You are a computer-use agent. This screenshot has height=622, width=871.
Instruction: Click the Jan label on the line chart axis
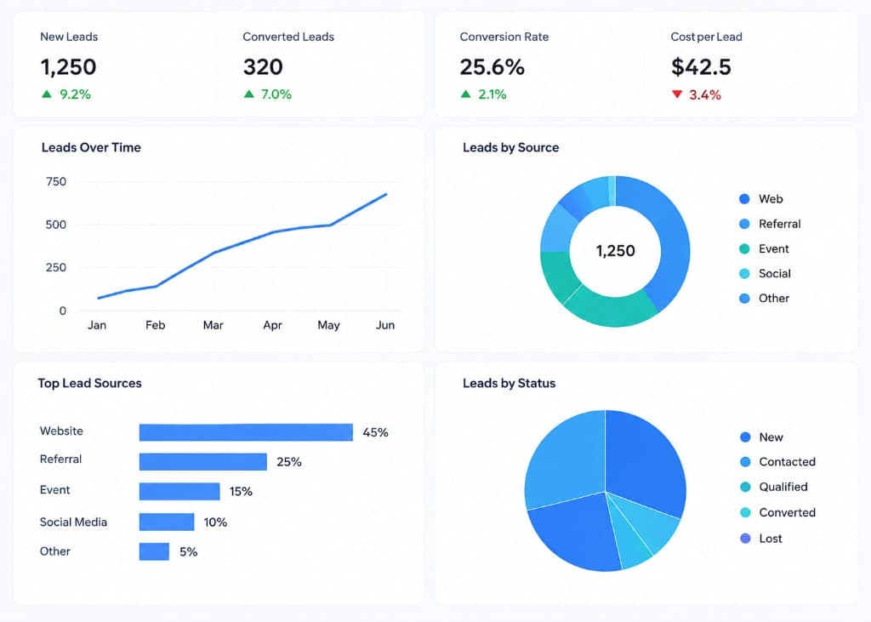[x=97, y=325]
